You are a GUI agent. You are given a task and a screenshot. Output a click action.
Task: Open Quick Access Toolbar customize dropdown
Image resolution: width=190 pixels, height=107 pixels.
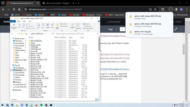[19, 18]
